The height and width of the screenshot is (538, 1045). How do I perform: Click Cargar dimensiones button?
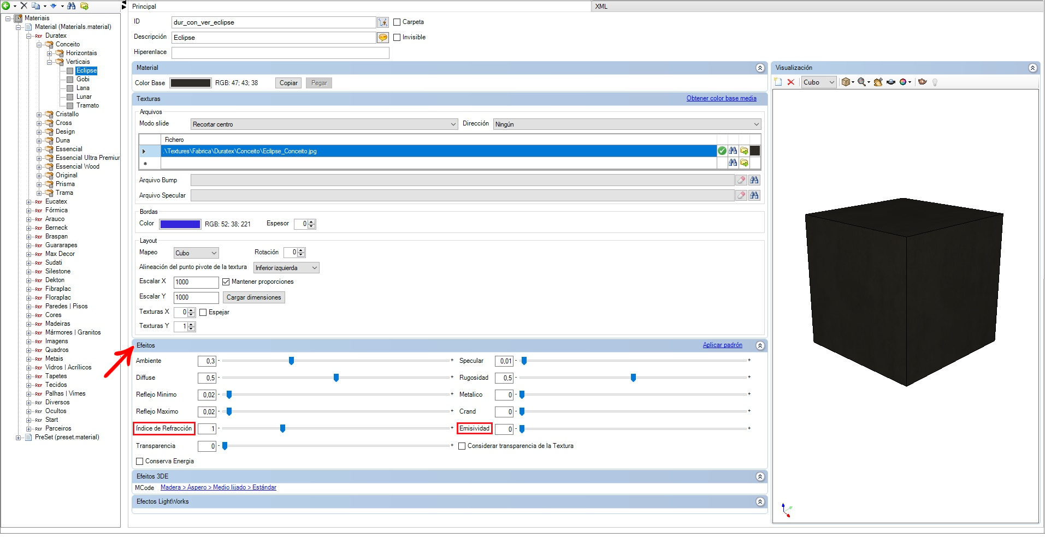click(x=254, y=297)
